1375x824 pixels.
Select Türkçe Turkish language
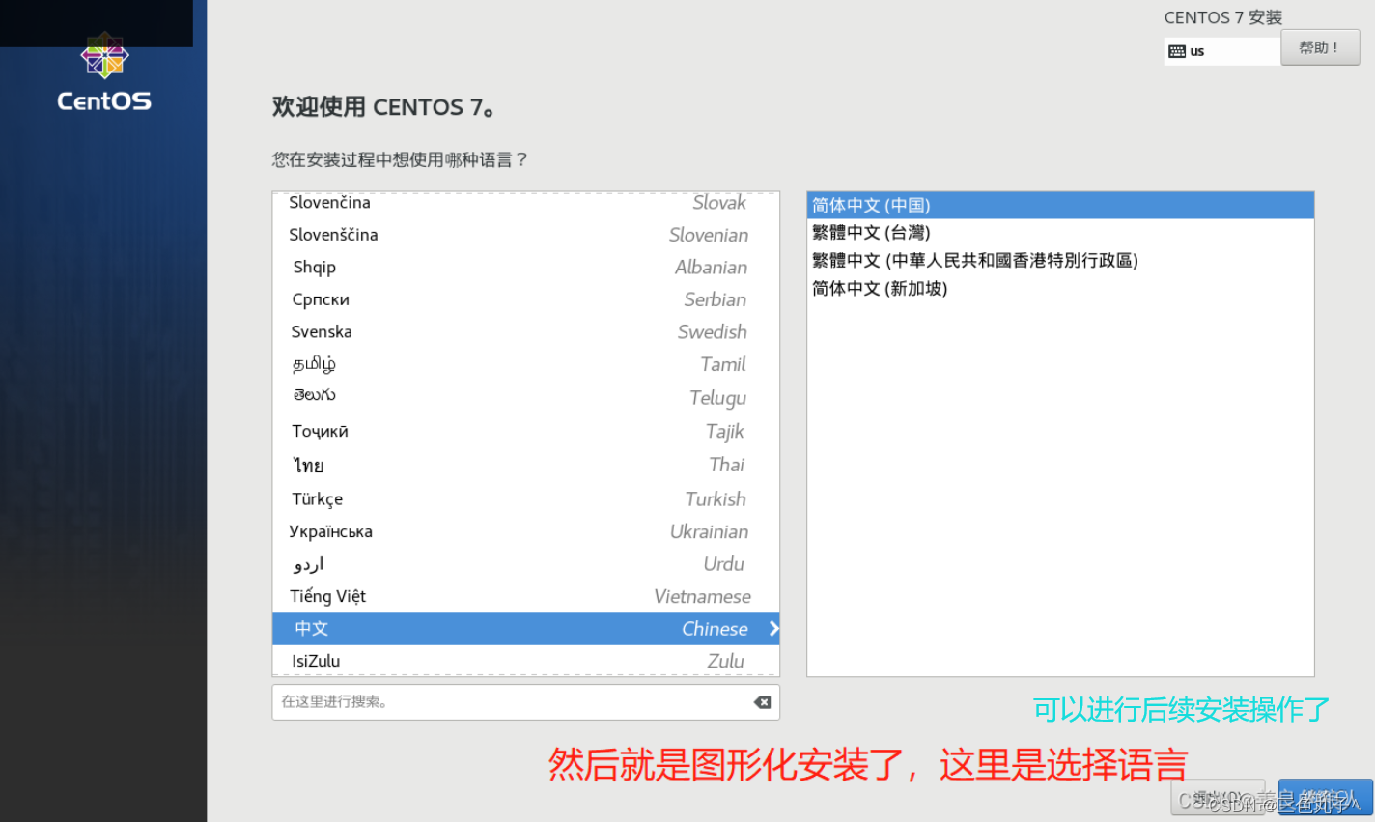pyautogui.click(x=525, y=499)
